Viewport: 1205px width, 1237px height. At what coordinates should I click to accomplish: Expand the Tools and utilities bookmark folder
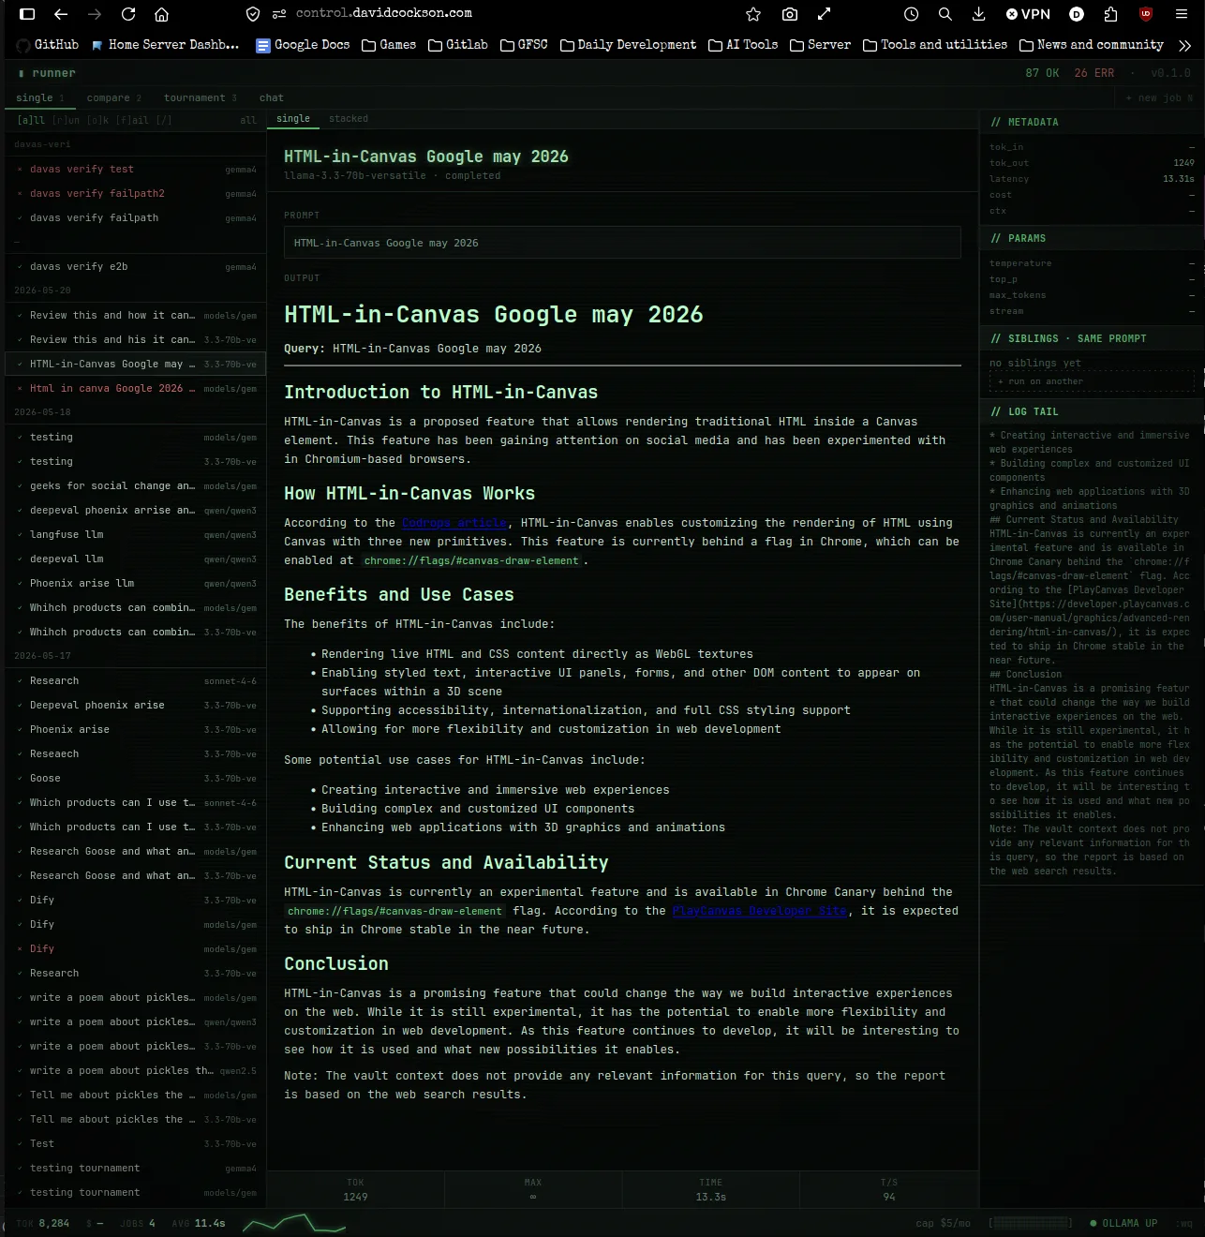[935, 45]
